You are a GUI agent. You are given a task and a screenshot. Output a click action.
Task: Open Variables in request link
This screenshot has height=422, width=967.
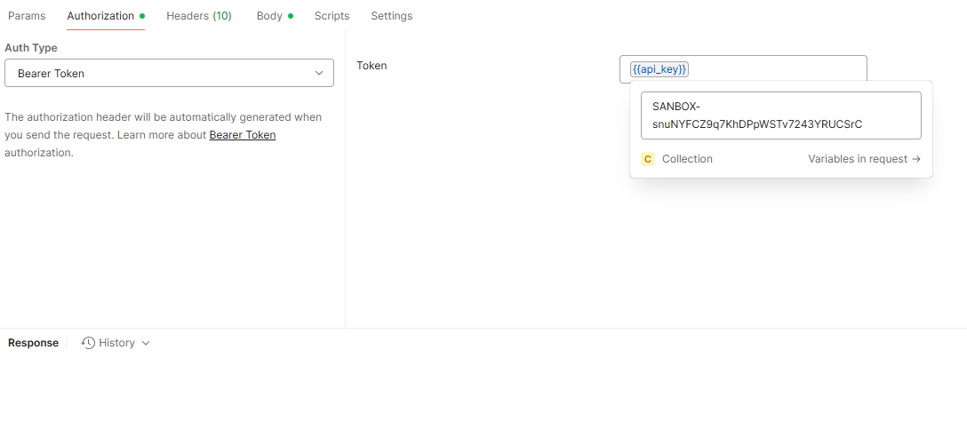[x=858, y=159]
